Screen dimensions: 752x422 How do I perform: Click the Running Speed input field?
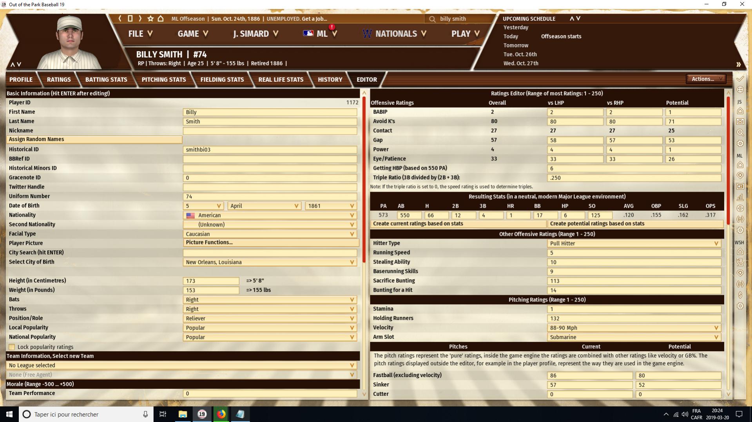pyautogui.click(x=634, y=253)
